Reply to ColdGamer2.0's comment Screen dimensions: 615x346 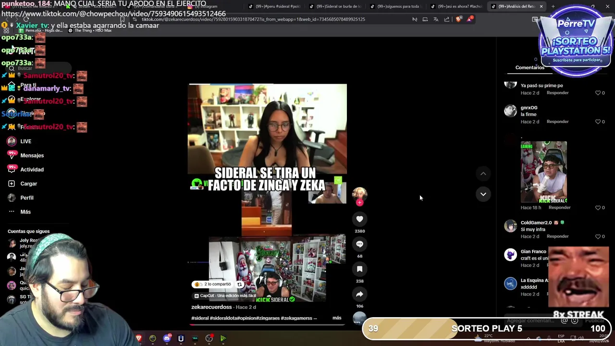tap(557, 236)
